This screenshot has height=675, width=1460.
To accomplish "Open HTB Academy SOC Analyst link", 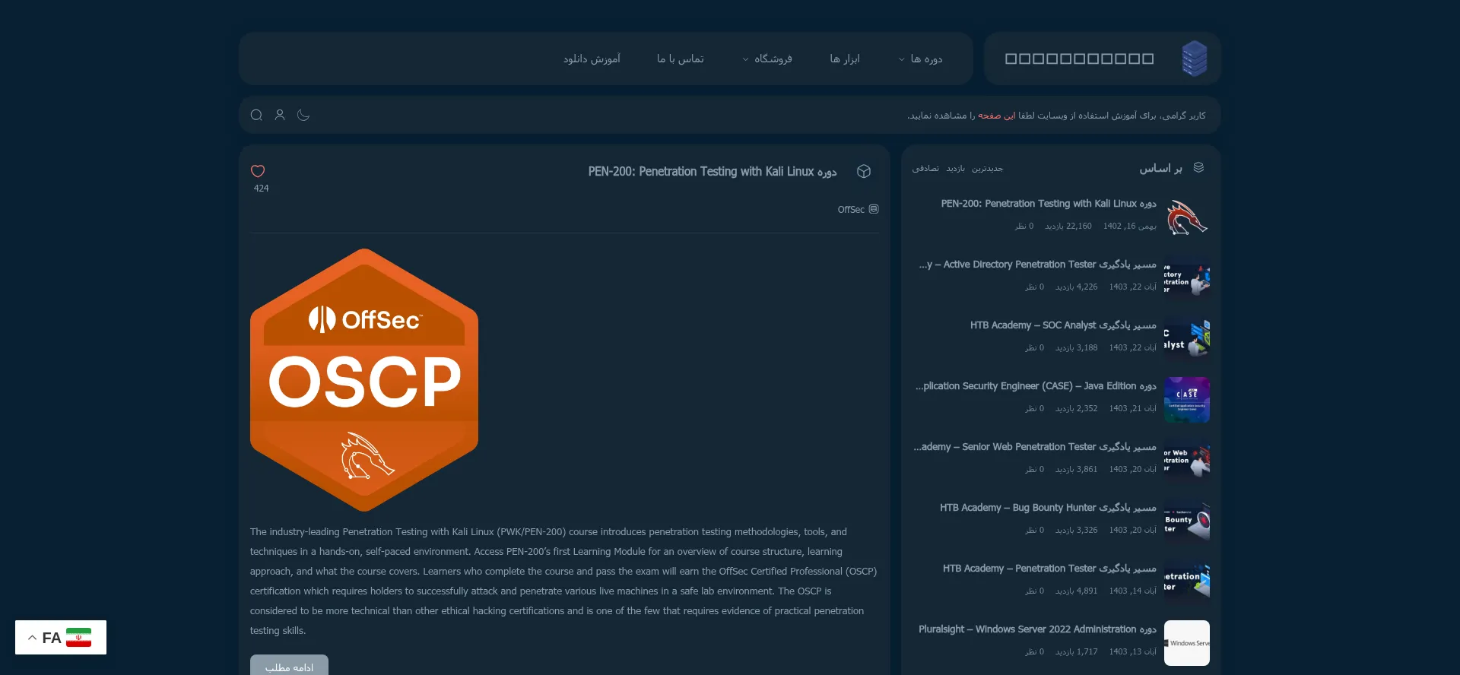I will pyautogui.click(x=1063, y=325).
